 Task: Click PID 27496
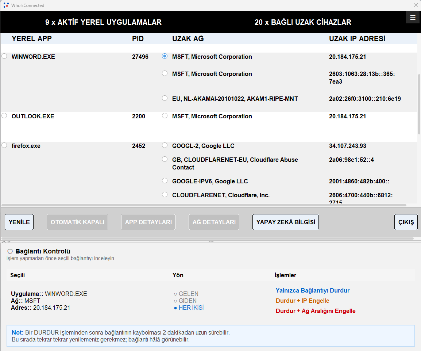click(140, 57)
